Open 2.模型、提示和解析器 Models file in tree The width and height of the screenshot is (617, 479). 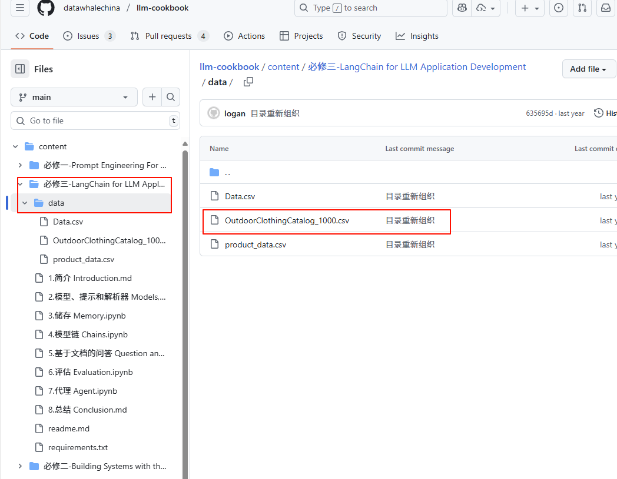click(x=107, y=297)
